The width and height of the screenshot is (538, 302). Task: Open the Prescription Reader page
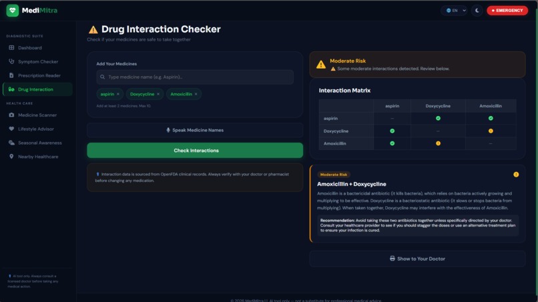pyautogui.click(x=37, y=75)
